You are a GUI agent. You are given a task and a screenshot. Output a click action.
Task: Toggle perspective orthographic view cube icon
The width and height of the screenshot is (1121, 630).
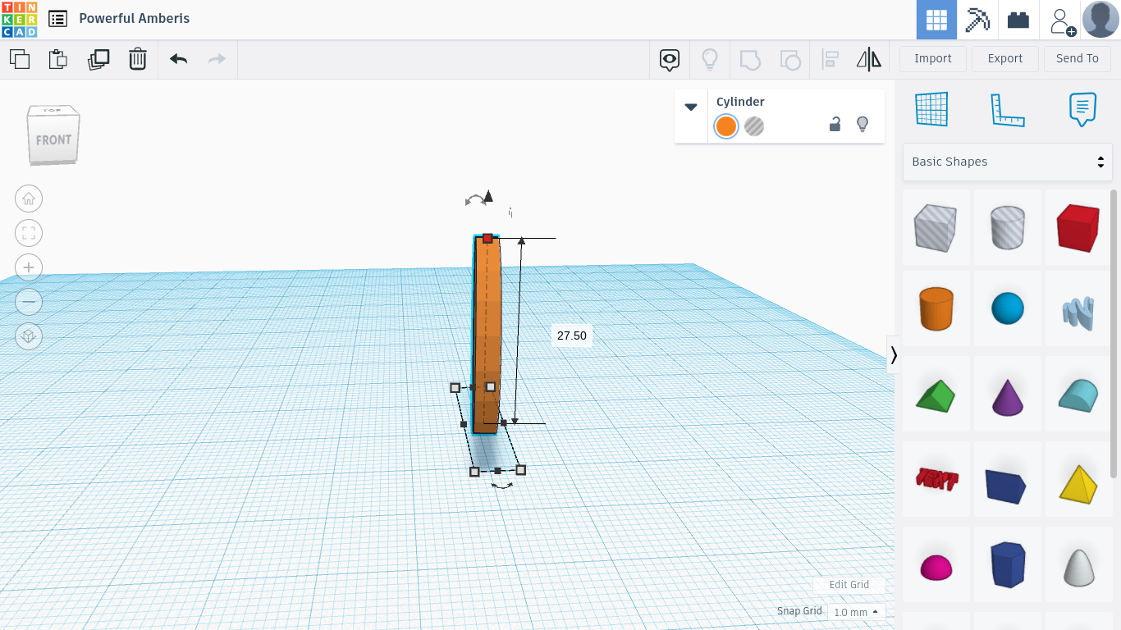pos(29,336)
